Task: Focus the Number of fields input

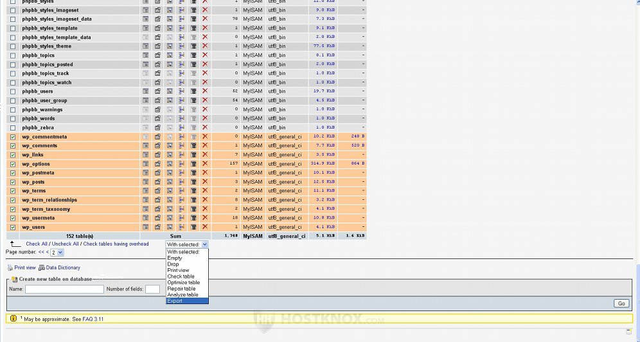Action: (x=152, y=289)
